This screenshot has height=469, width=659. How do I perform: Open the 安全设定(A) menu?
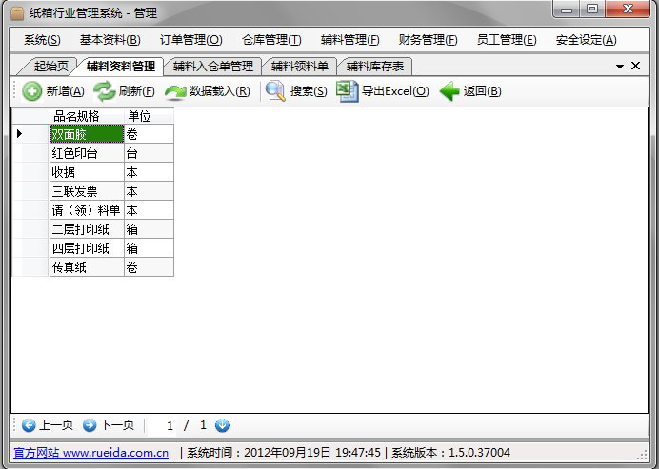pos(586,40)
